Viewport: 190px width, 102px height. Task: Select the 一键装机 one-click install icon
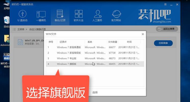tap(41, 16)
